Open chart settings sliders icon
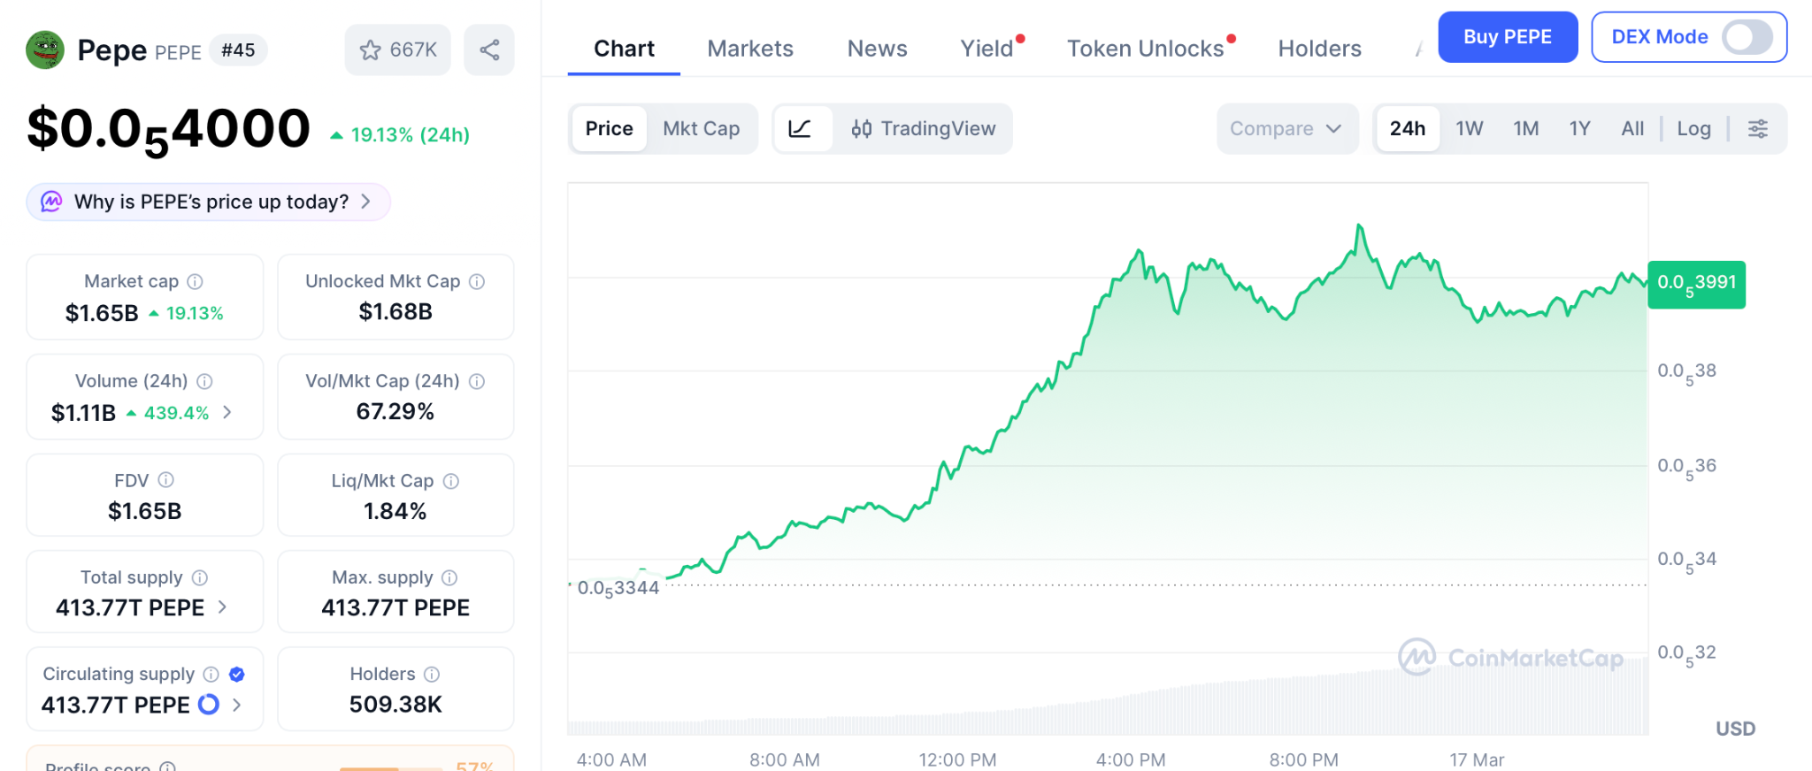The width and height of the screenshot is (1812, 771). [1758, 129]
